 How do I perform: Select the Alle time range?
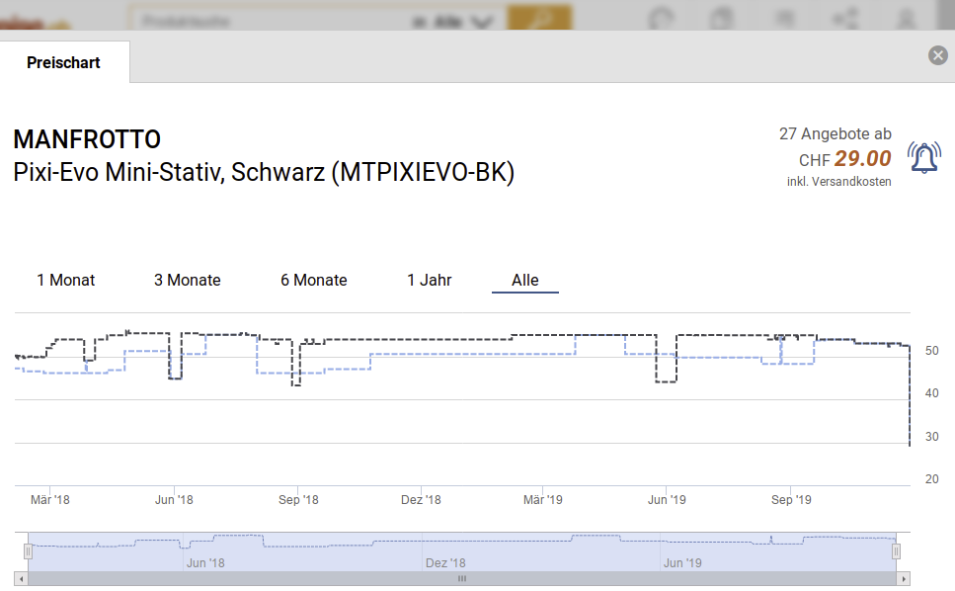tap(525, 280)
